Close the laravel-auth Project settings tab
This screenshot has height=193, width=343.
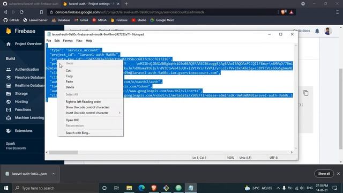click(118, 4)
